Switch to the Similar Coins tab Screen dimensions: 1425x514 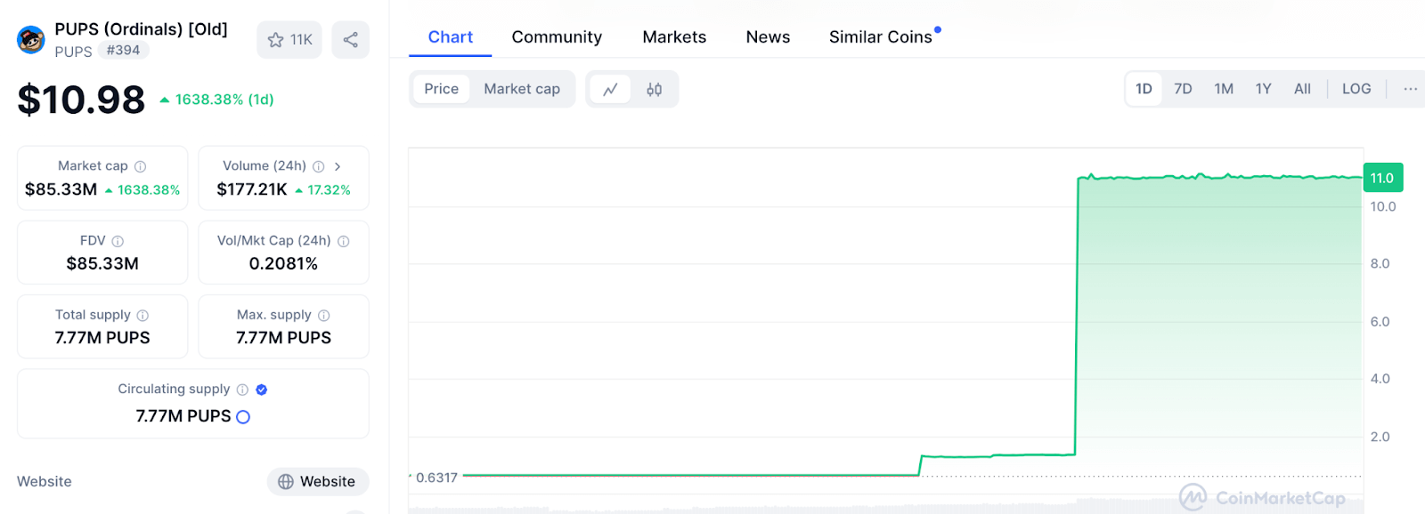coord(881,37)
